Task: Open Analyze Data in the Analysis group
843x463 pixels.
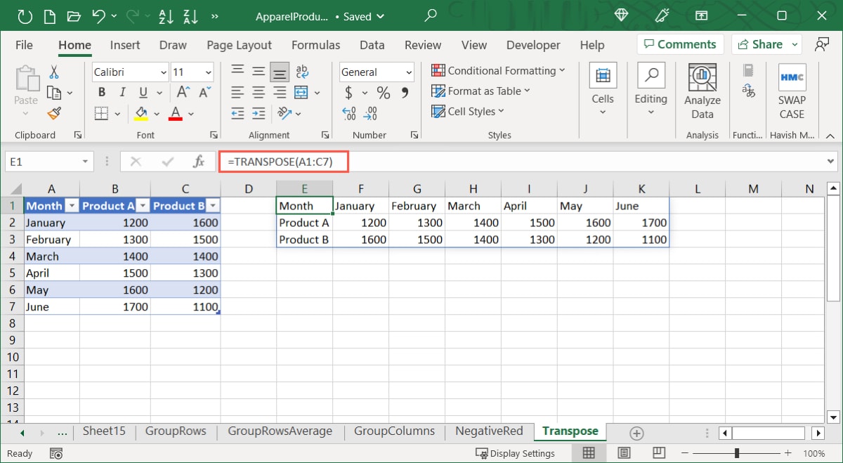Action: (702, 90)
